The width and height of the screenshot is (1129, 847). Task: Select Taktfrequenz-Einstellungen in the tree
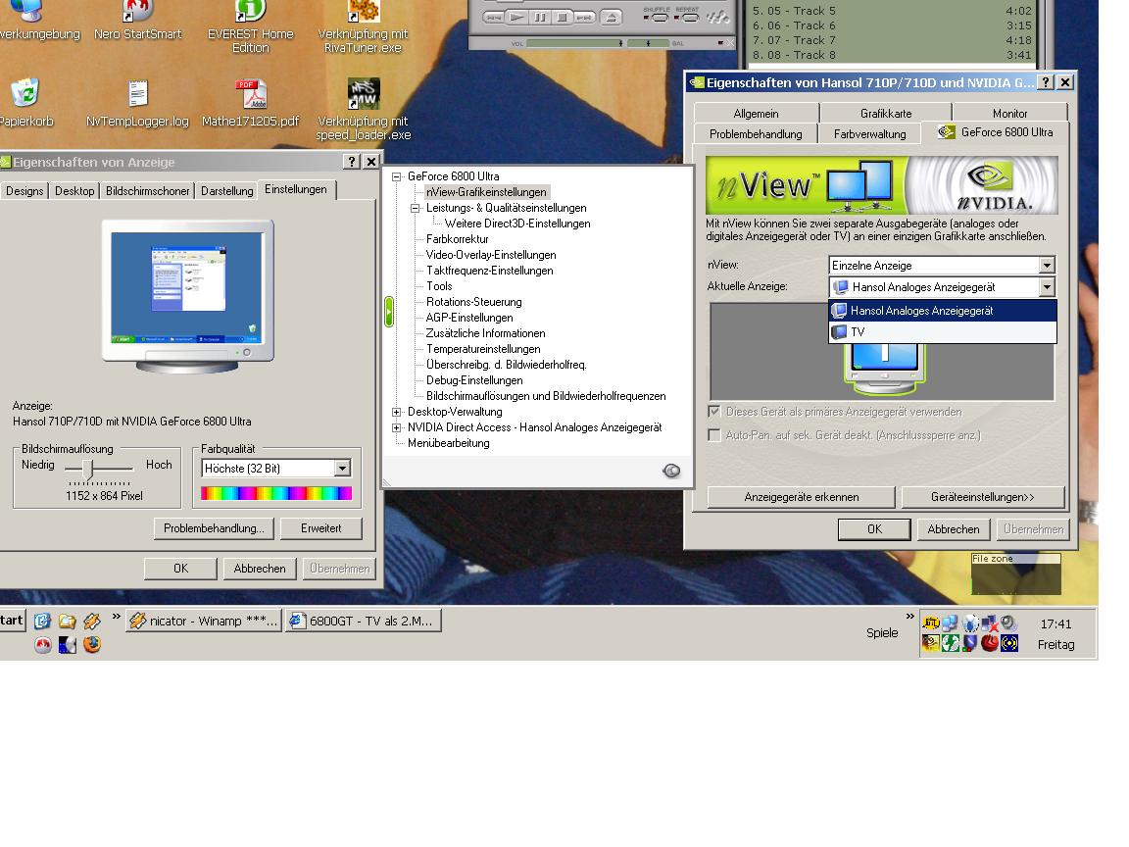(x=490, y=271)
